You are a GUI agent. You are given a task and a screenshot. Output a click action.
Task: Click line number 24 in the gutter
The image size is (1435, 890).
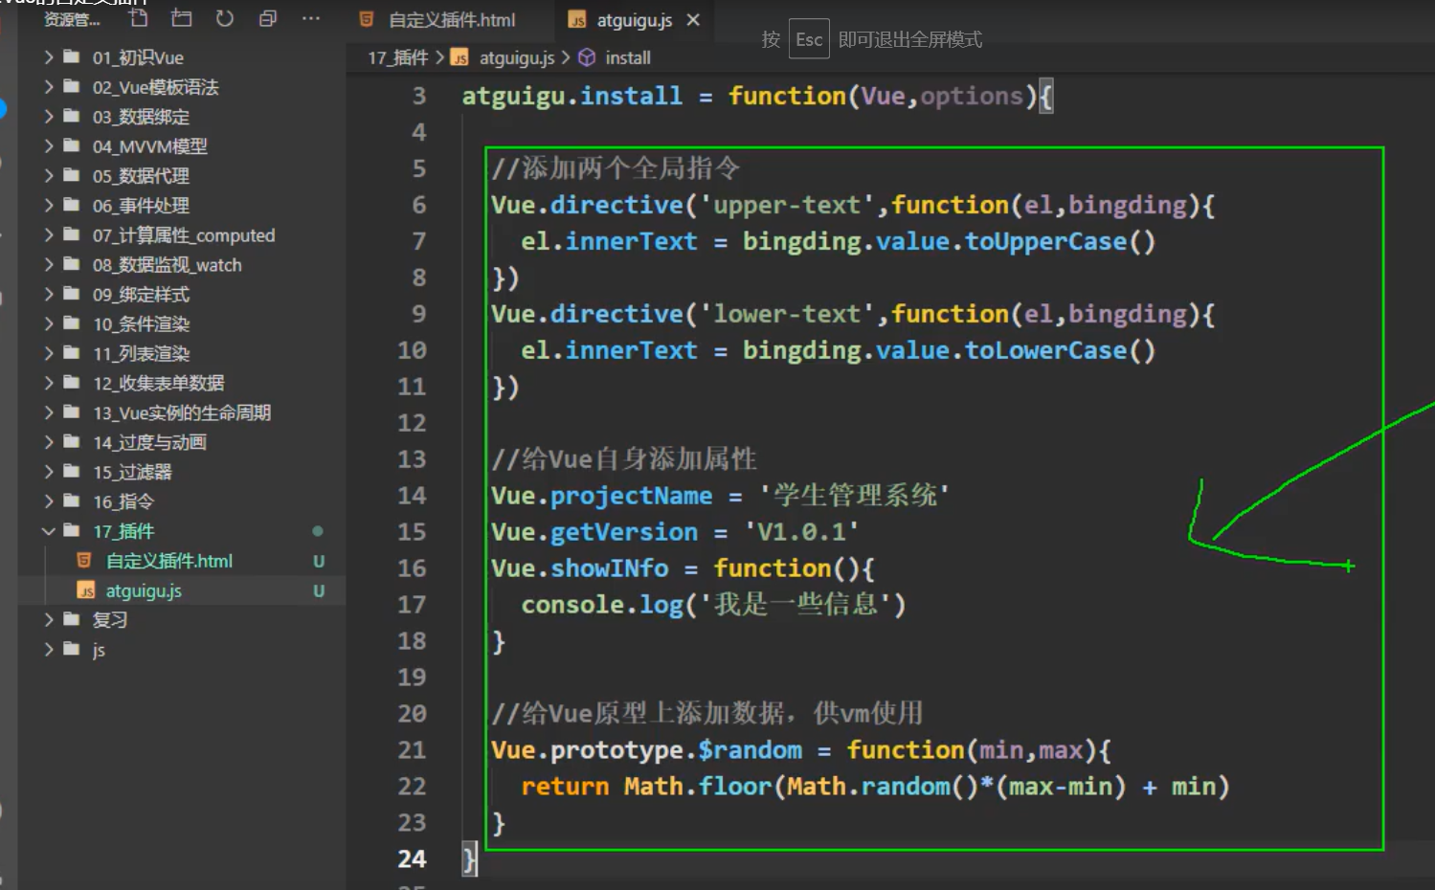pos(412,858)
